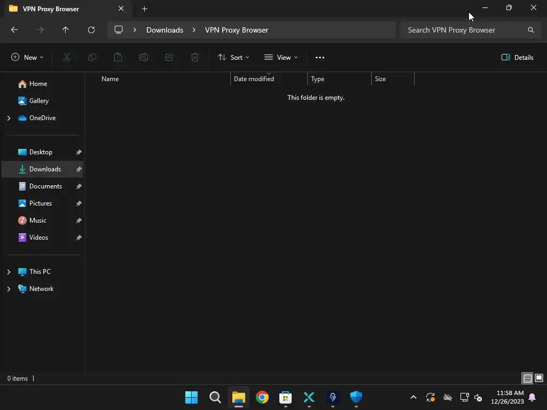The image size is (547, 410).
Task: Open Windows Security shield in taskbar
Action: coord(356,397)
